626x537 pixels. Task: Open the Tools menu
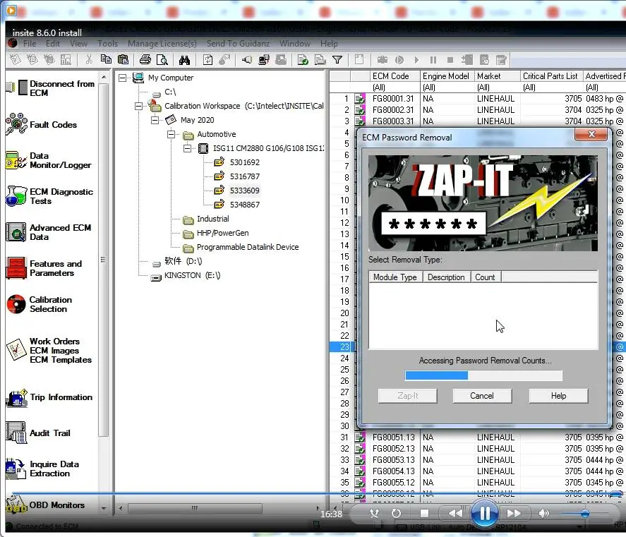[108, 44]
